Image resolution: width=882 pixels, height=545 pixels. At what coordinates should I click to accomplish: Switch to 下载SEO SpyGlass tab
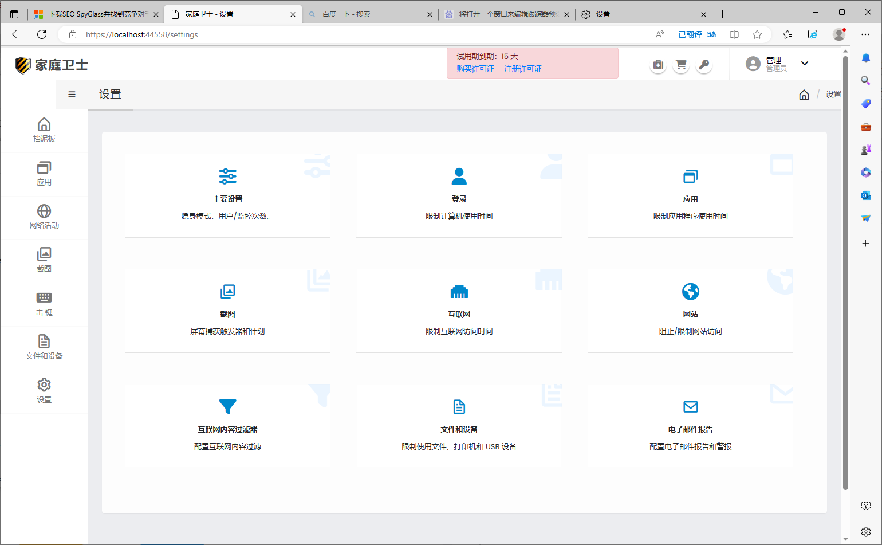[96, 14]
